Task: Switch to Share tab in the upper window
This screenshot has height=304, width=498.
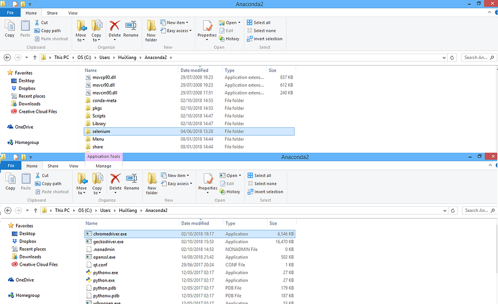Action: [x=52, y=13]
